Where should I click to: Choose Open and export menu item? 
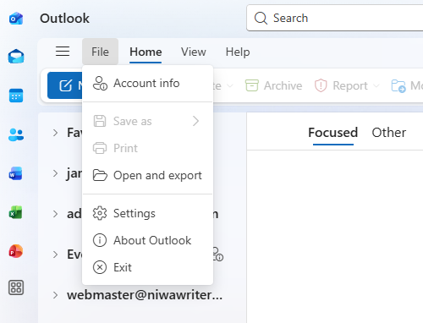click(147, 175)
